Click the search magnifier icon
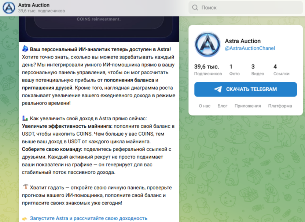Screen dimensions: 305x222 tap(195, 8)
